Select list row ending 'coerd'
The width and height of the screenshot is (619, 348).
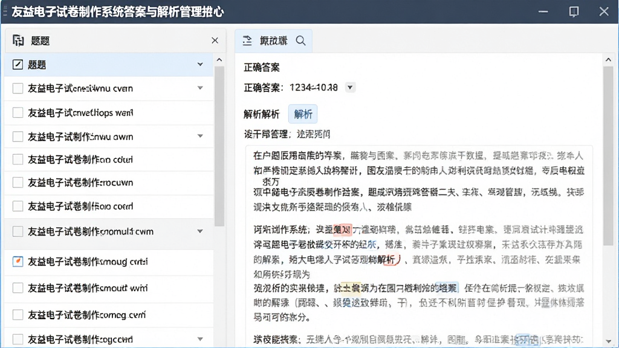coord(109,206)
